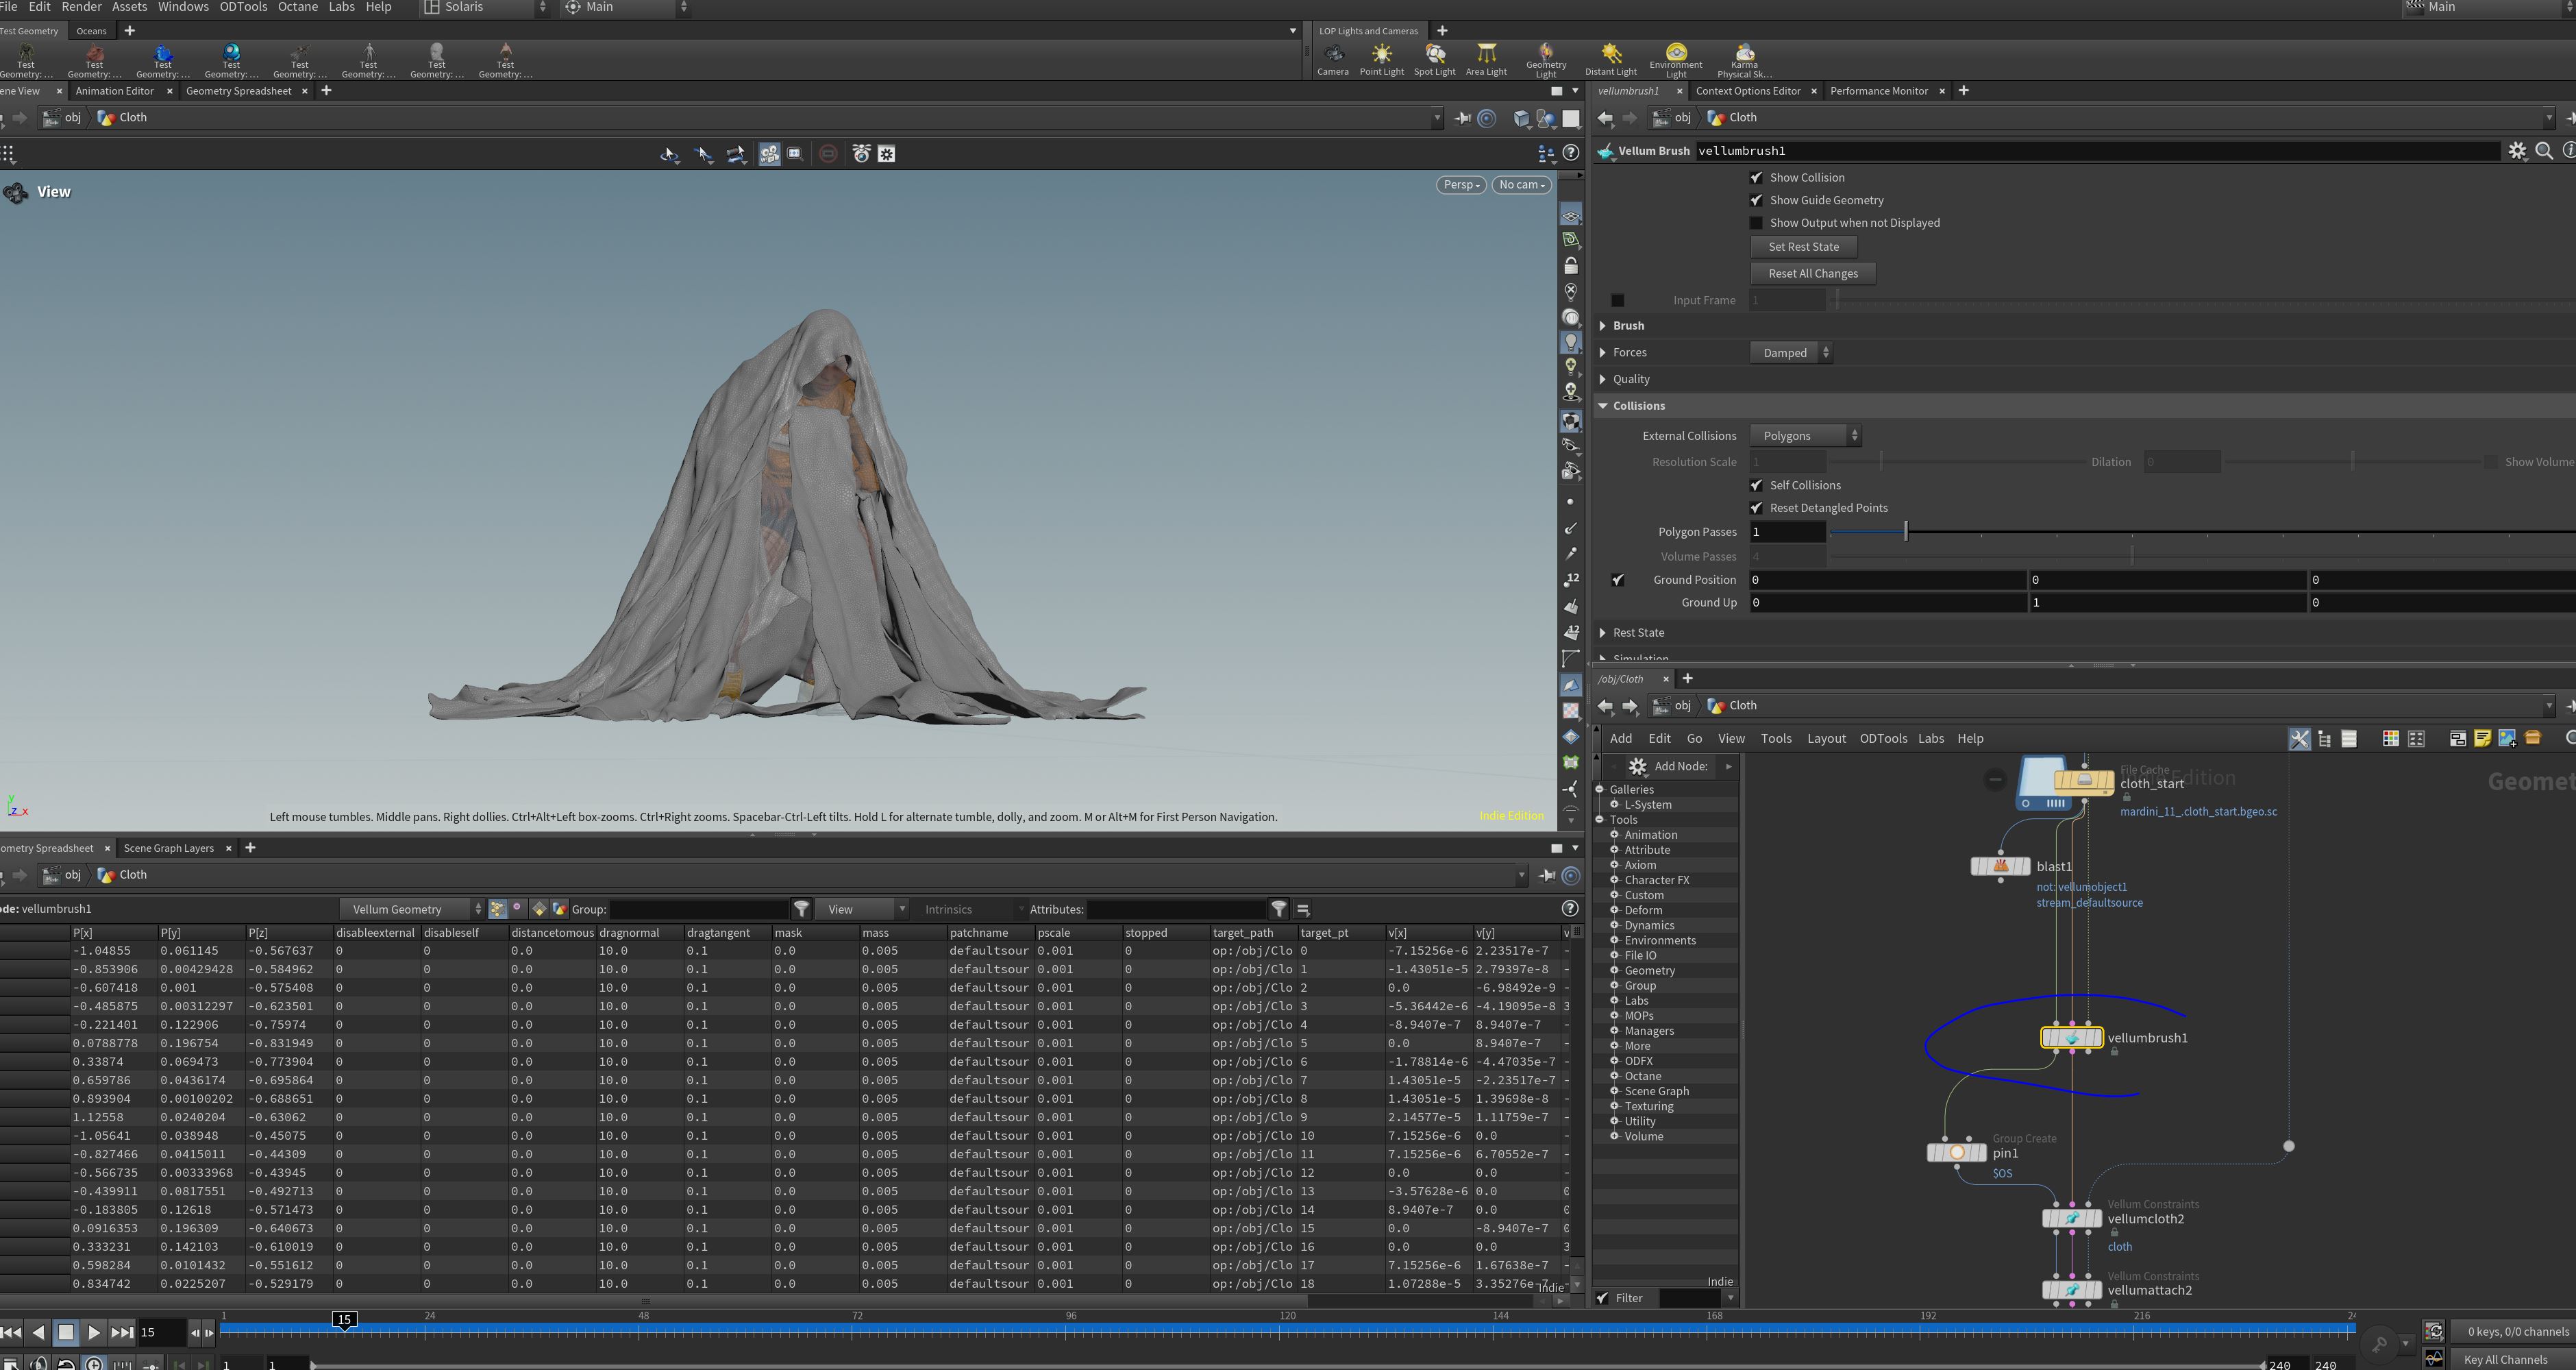Click the Reset All Changes button
Viewport: 2576px width, 1370px height.
(1812, 274)
